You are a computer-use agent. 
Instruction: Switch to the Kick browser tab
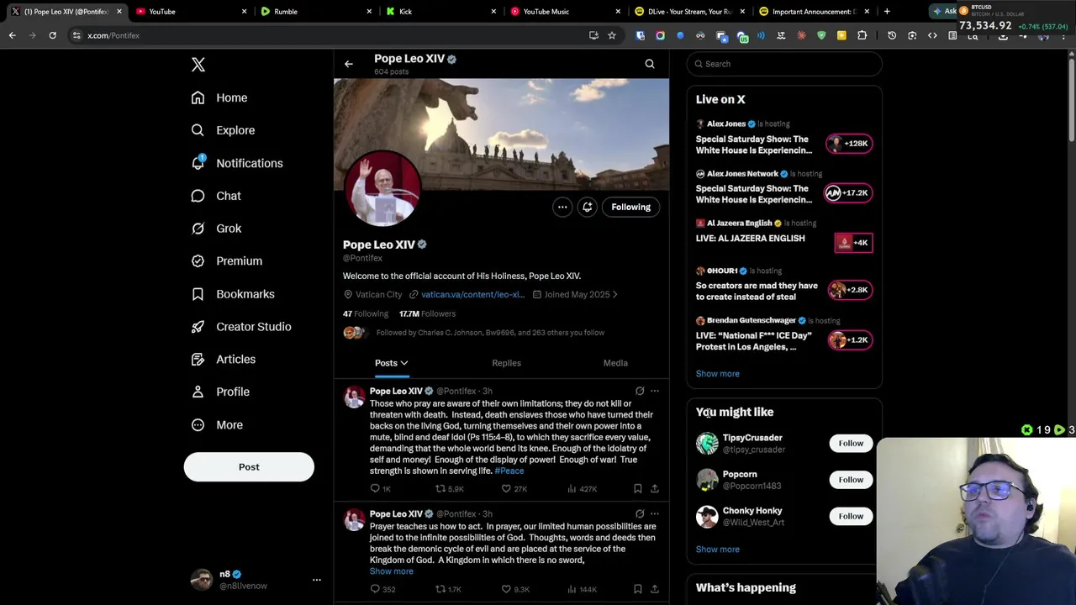pos(441,12)
